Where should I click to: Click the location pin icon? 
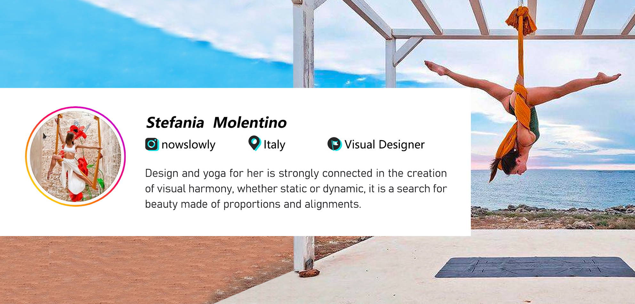click(254, 143)
